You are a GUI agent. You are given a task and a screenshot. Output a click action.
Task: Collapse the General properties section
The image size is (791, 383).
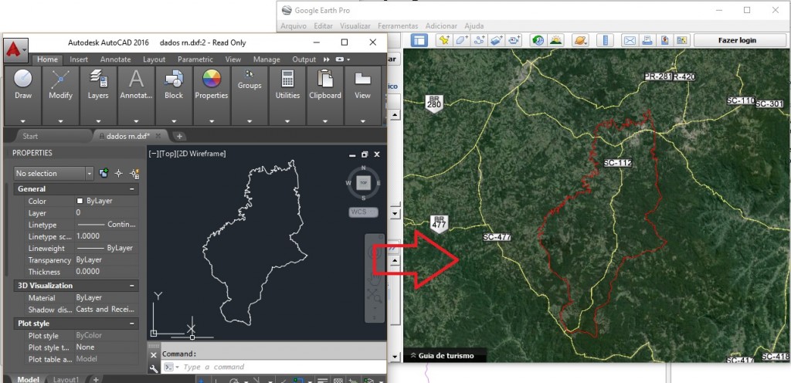point(132,189)
